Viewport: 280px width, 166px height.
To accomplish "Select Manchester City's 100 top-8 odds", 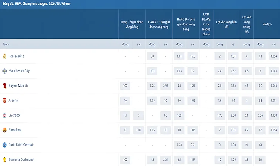I will coord(152,71).
